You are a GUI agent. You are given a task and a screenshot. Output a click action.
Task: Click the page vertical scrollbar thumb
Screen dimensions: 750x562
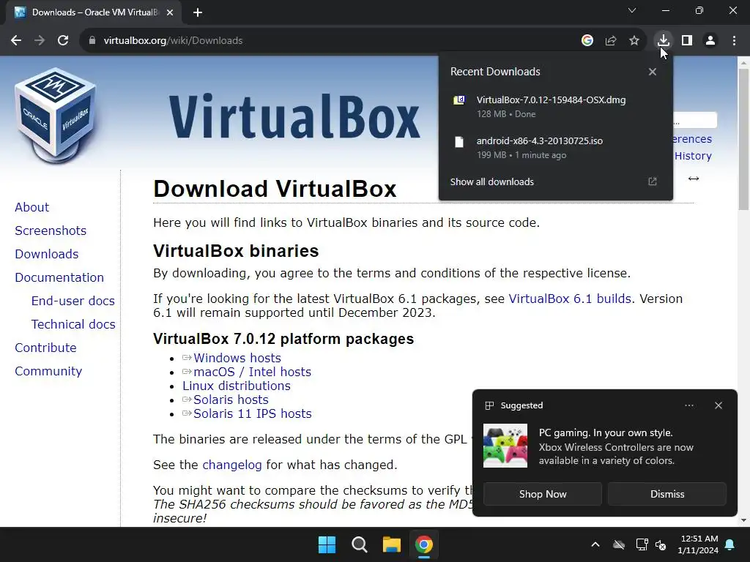coord(743,138)
